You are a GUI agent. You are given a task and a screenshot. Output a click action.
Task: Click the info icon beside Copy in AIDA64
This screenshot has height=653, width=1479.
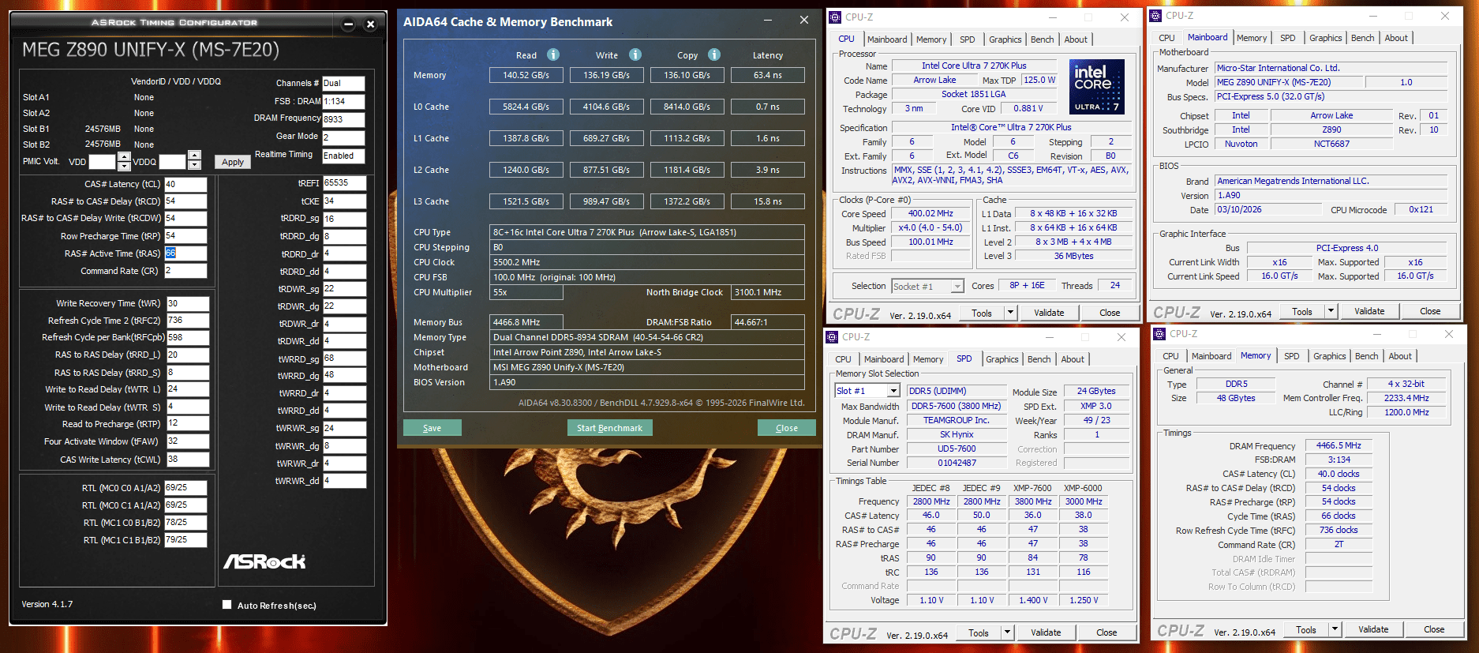coord(714,54)
